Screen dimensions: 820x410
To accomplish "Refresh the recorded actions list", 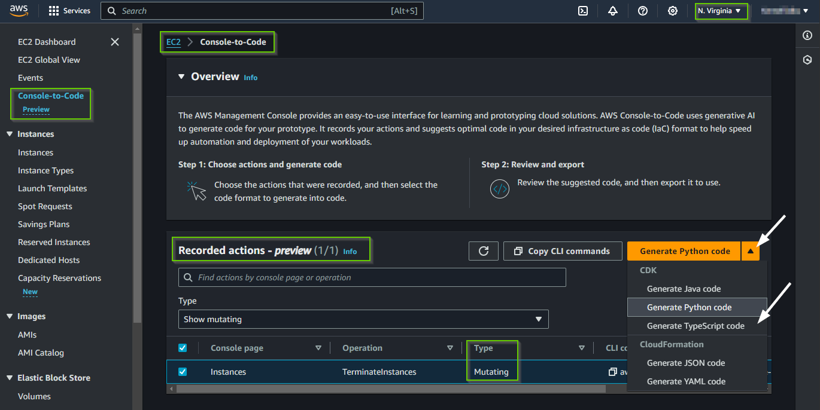I will [483, 250].
